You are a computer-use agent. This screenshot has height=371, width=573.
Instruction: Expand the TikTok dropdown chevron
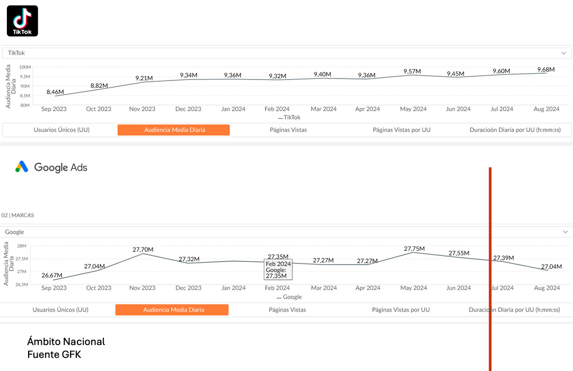tap(564, 53)
